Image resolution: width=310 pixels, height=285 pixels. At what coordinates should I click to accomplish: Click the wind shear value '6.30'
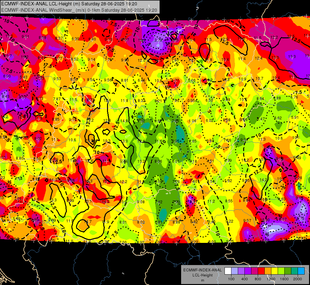coord(75,39)
